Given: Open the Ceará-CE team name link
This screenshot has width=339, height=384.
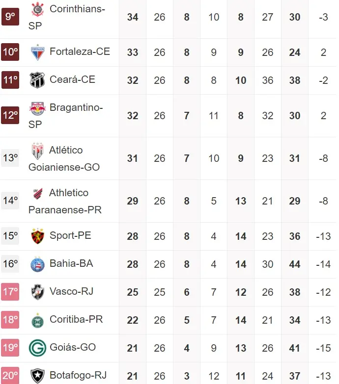Looking at the screenshot, I should [x=72, y=79].
